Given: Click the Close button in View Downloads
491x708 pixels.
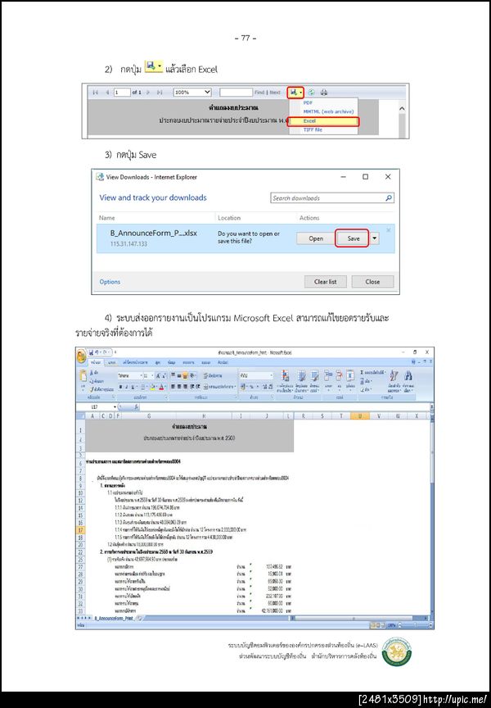Looking at the screenshot, I should [372, 282].
